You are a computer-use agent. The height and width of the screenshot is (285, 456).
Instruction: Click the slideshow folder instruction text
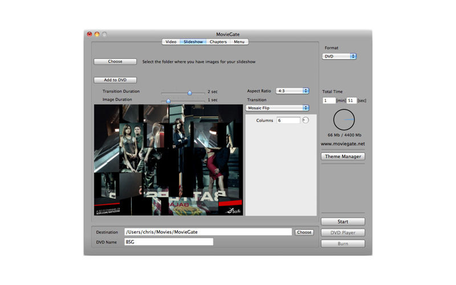point(199,62)
